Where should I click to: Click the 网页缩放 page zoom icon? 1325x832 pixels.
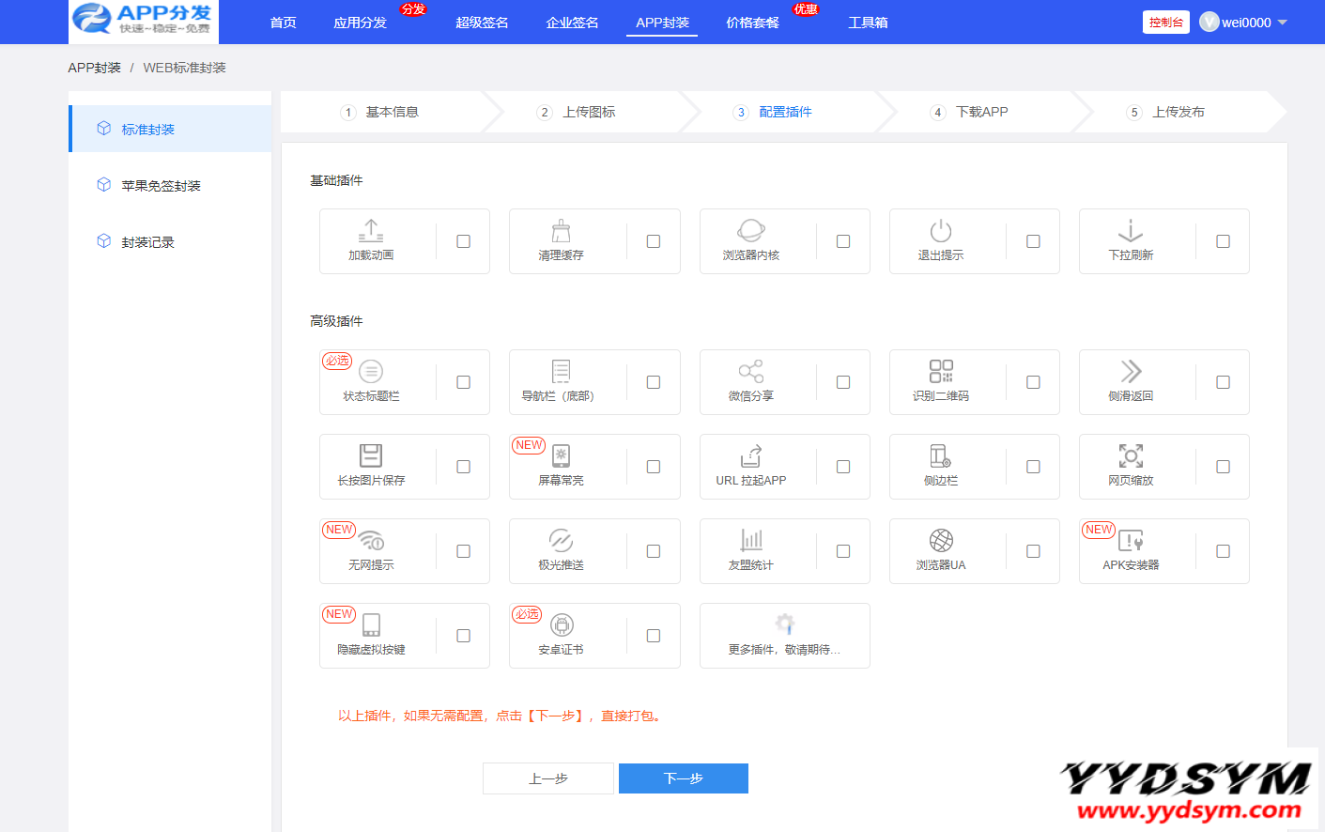(x=1131, y=455)
